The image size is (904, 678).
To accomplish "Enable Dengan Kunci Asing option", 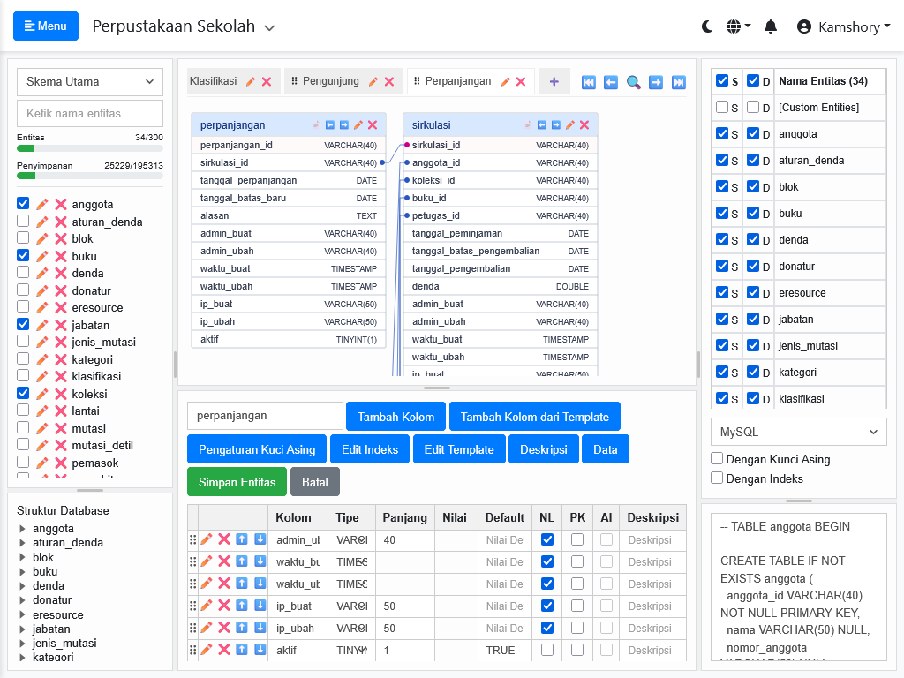I will tap(717, 458).
